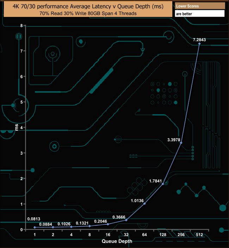Viewport: 229px width, 248px height.
Task: Click the white 'are better' legend box
Action: pos(199,14)
